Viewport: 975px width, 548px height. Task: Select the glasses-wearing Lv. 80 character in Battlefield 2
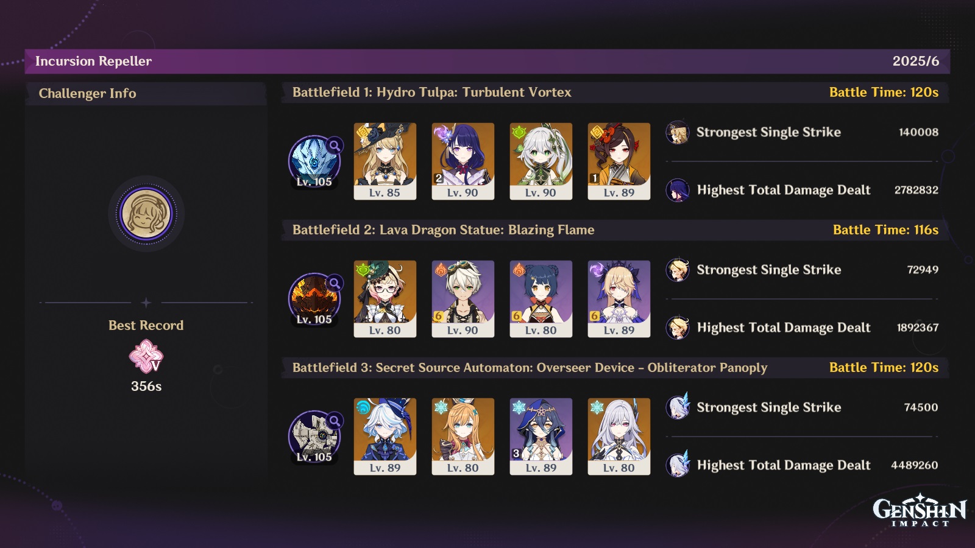(385, 299)
